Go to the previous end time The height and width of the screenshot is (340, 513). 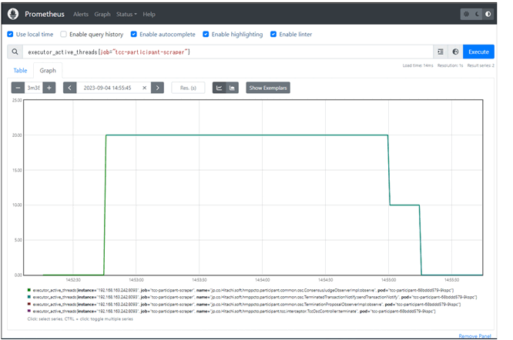[69, 88]
